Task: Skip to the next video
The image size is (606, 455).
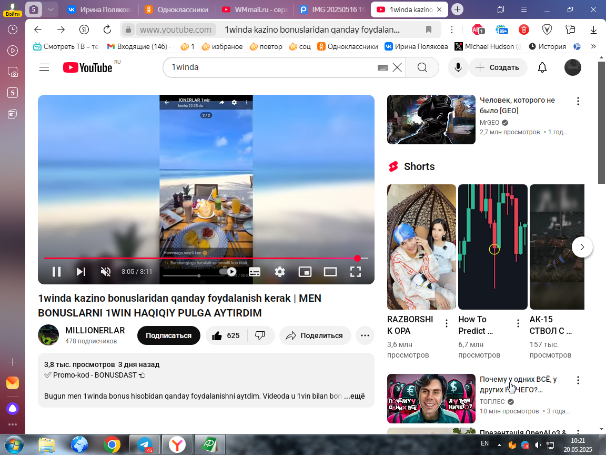Action: pos(81,272)
